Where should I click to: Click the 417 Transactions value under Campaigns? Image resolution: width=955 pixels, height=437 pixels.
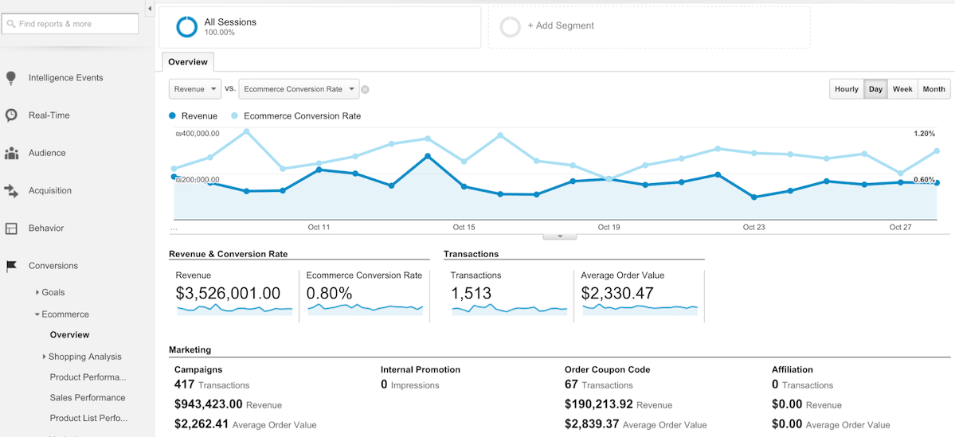[x=212, y=385]
